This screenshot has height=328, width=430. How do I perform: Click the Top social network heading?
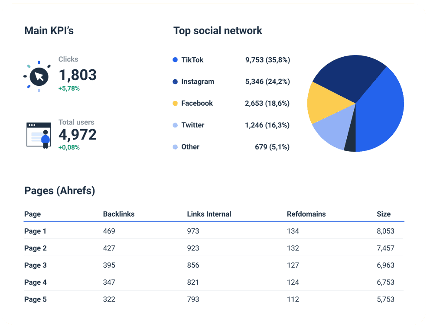click(x=218, y=31)
